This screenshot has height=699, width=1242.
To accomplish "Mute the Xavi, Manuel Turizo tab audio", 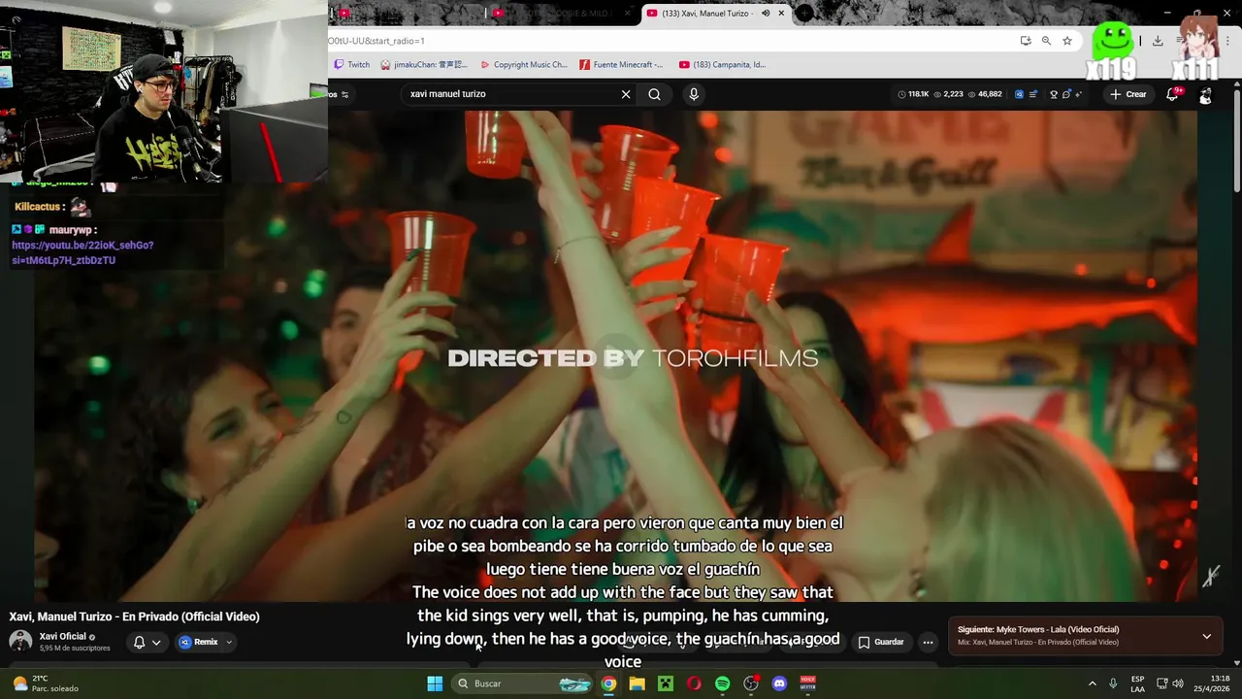I will coord(766,14).
